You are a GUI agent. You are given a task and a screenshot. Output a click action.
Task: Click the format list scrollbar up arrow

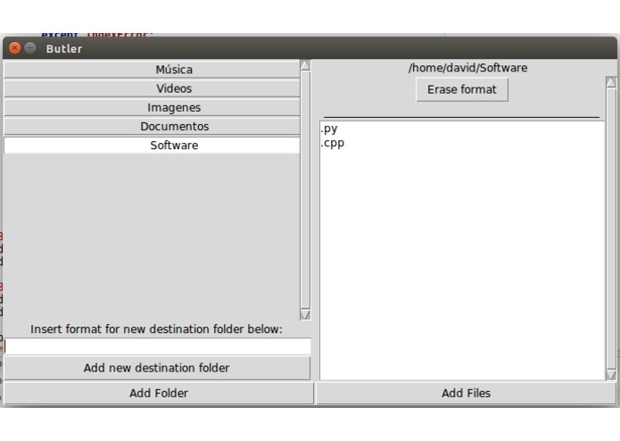point(611,82)
